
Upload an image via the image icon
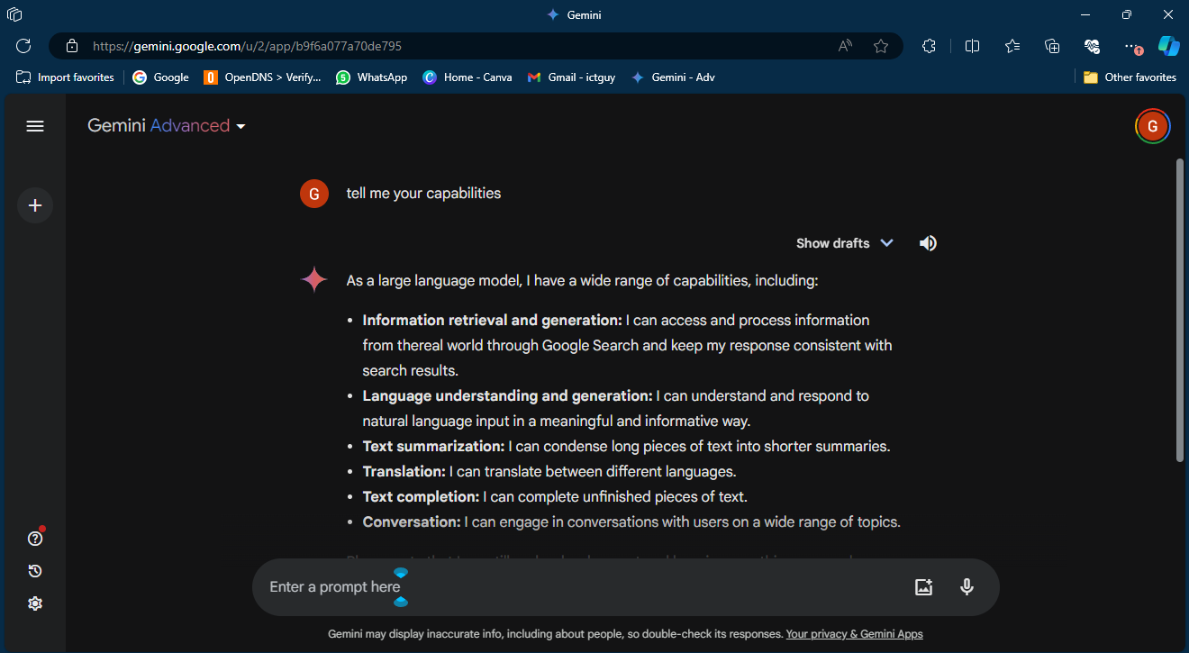pos(923,587)
